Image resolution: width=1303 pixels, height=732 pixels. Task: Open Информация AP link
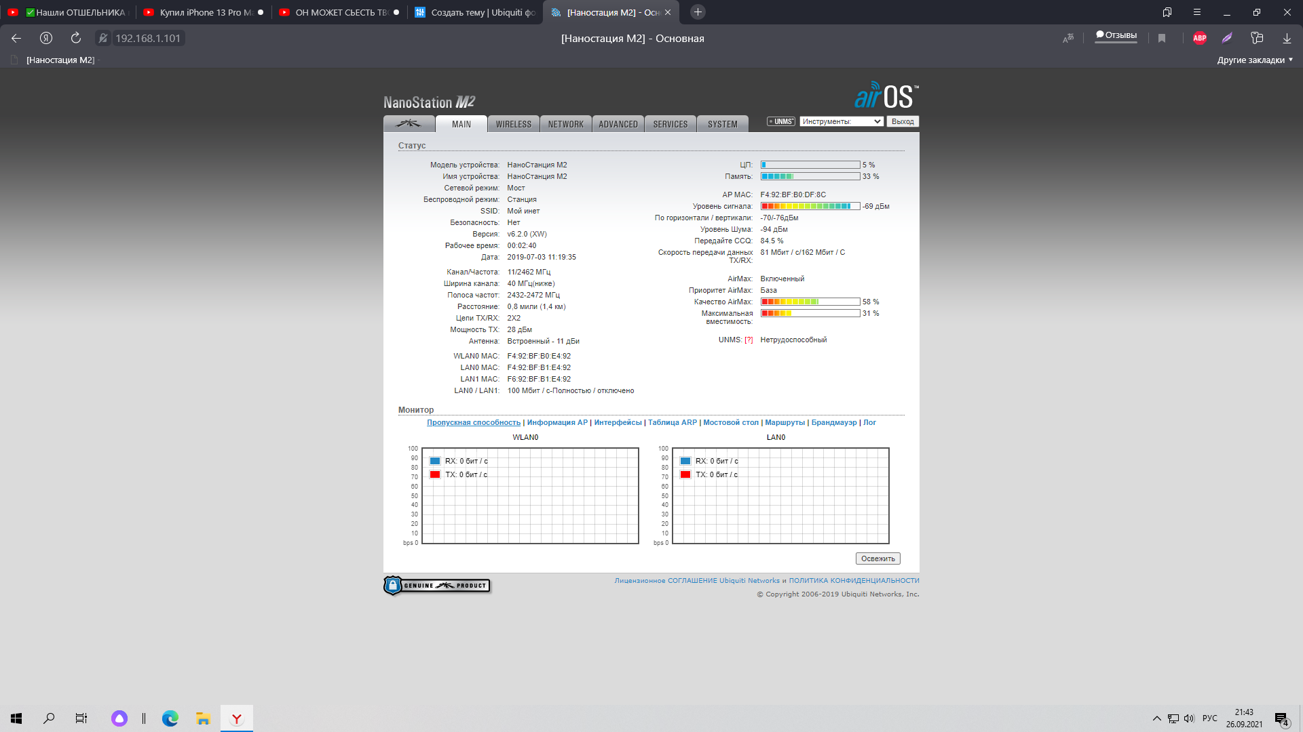557,422
